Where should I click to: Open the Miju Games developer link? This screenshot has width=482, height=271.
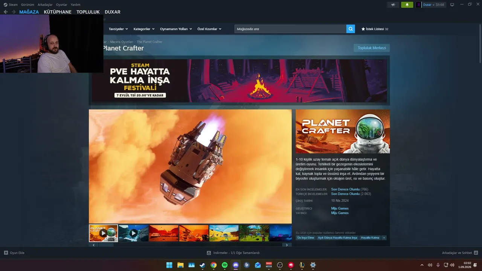pos(340,209)
